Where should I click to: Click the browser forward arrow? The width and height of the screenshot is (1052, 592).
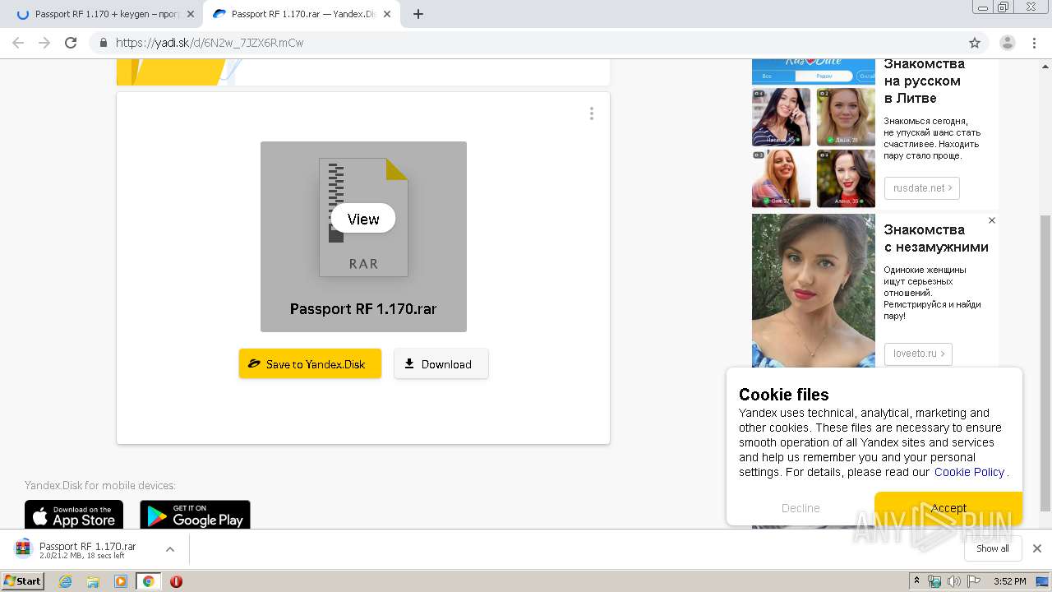coord(44,43)
